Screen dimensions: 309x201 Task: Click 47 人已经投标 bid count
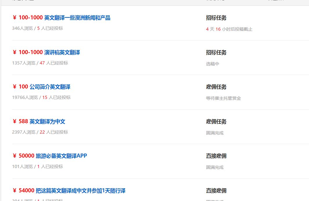pos(54,63)
